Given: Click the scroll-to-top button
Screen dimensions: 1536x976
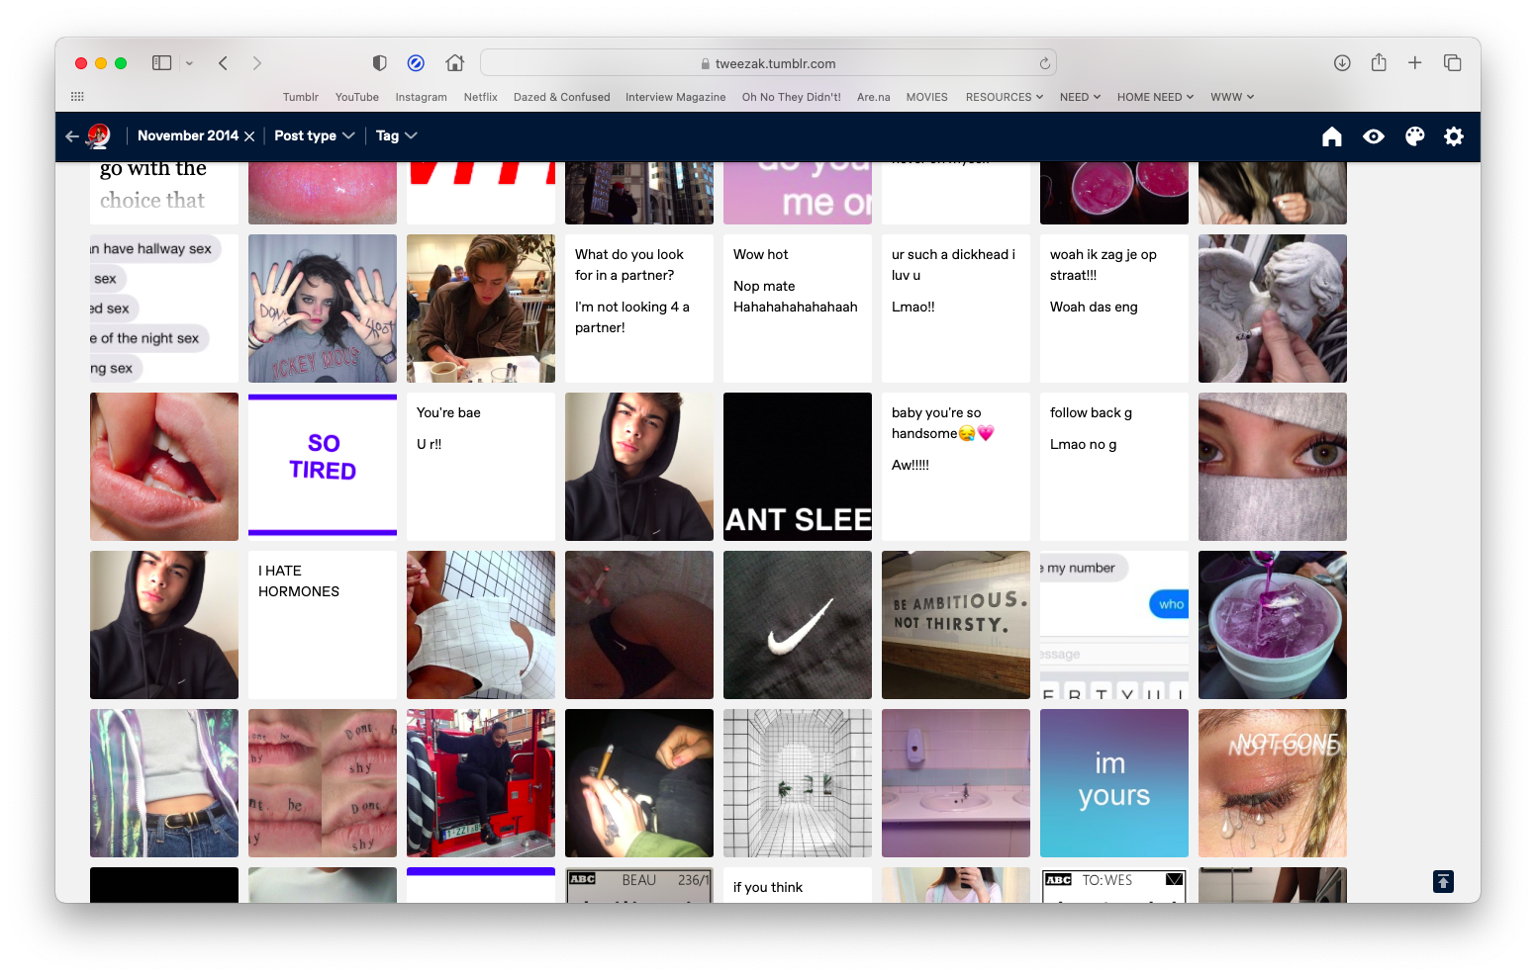Looking at the screenshot, I should (1443, 881).
